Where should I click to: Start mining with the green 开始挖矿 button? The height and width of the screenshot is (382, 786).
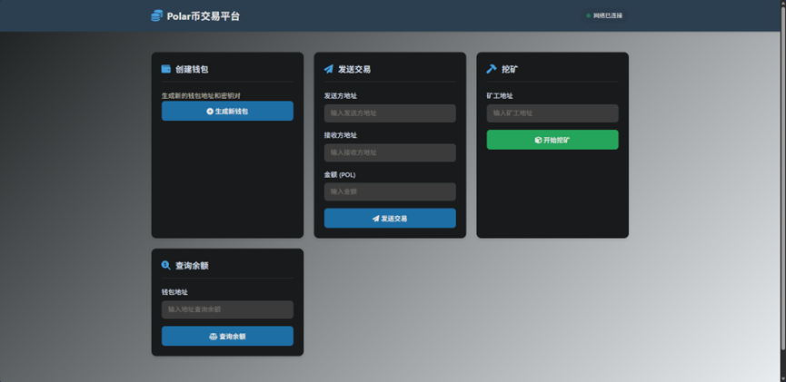(x=552, y=140)
